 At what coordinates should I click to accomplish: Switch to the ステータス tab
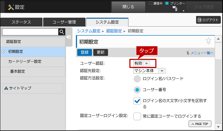[x=21, y=22]
